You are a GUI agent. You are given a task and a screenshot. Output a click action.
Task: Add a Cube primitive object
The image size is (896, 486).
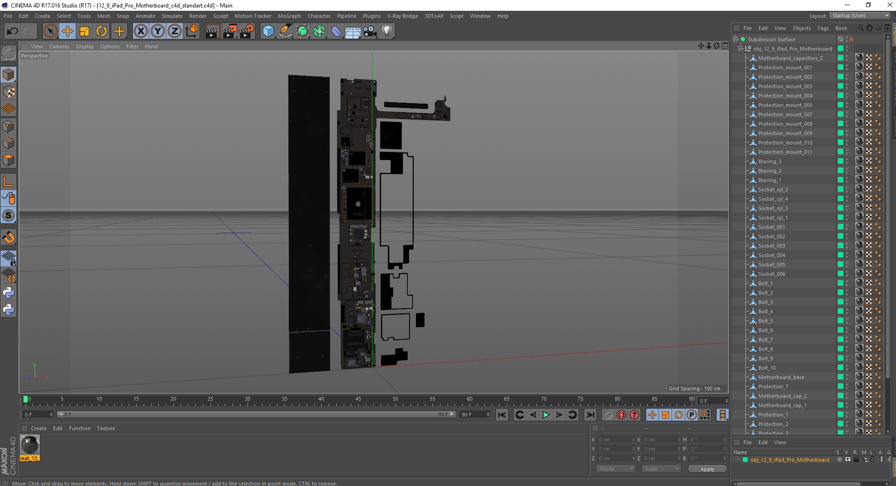point(268,31)
